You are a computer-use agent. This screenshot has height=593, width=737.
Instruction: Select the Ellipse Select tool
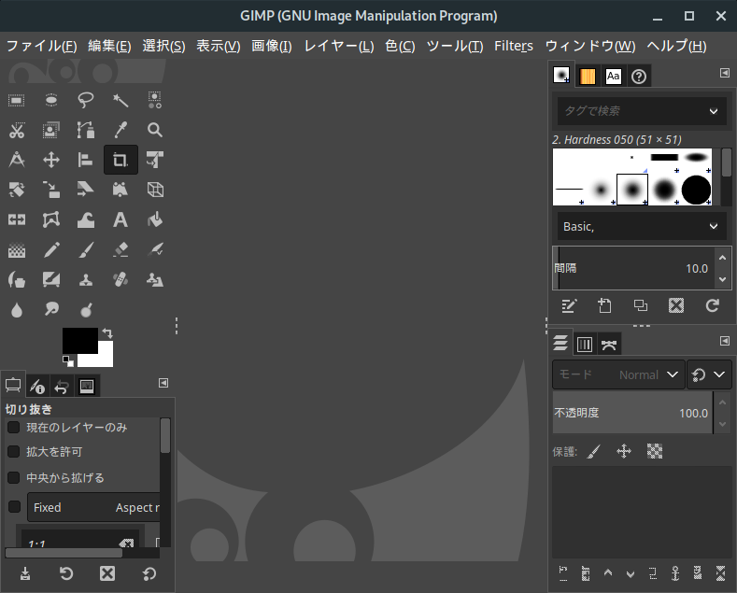[51, 100]
